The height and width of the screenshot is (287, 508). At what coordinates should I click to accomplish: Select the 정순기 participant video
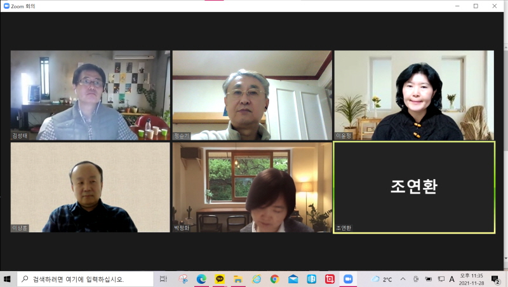point(252,95)
